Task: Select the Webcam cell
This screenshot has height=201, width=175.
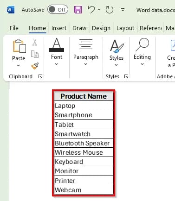Action: (84, 190)
